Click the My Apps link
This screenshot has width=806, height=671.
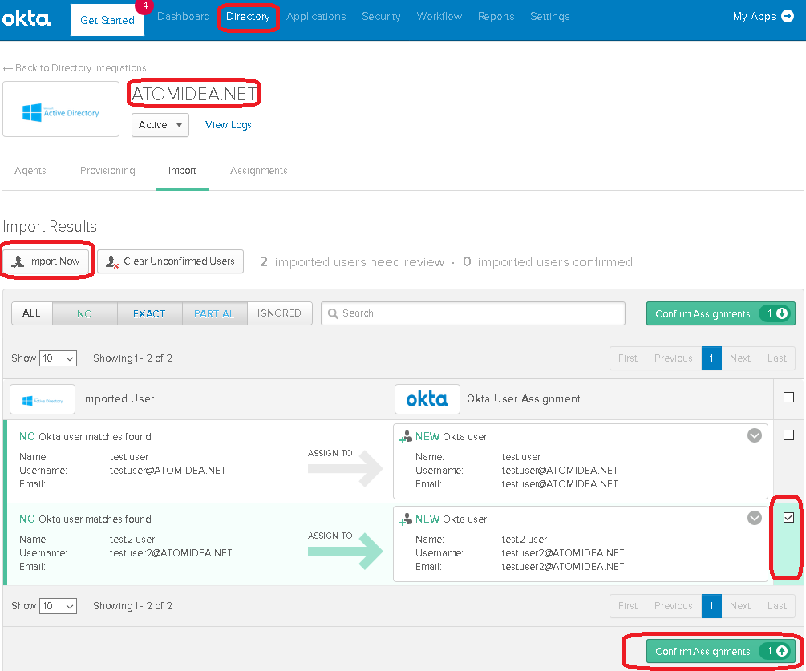[x=754, y=17]
